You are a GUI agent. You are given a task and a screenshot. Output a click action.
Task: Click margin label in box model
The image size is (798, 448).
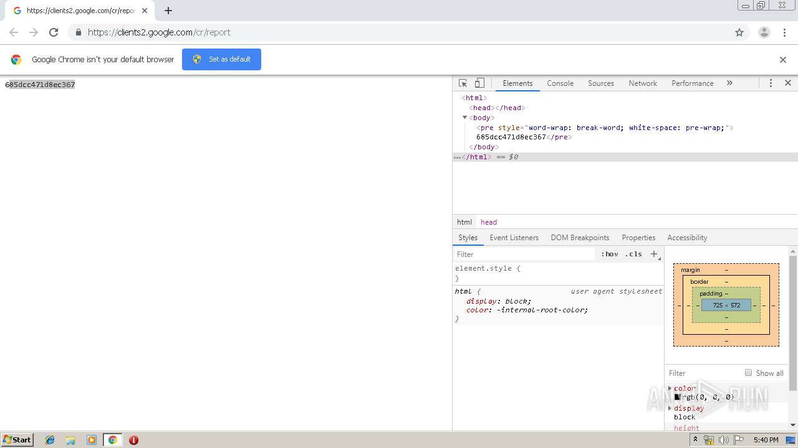pyautogui.click(x=690, y=270)
